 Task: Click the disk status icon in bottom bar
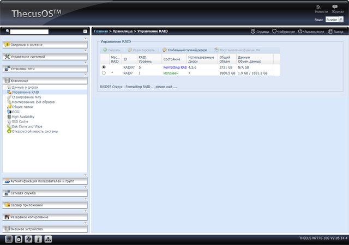19,239
